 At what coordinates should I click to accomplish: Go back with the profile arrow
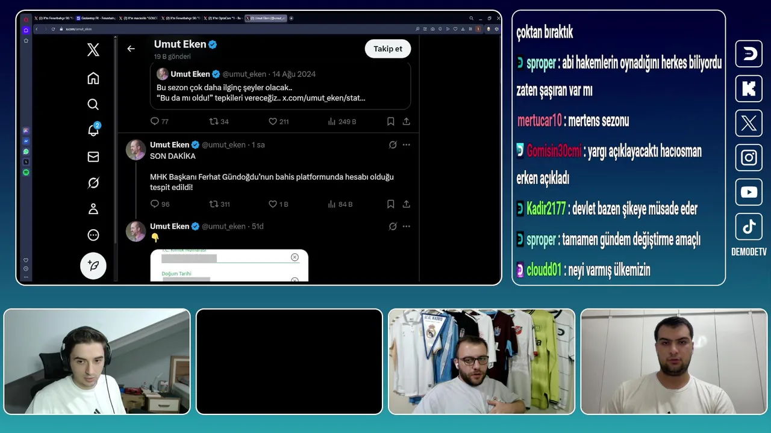[131, 49]
